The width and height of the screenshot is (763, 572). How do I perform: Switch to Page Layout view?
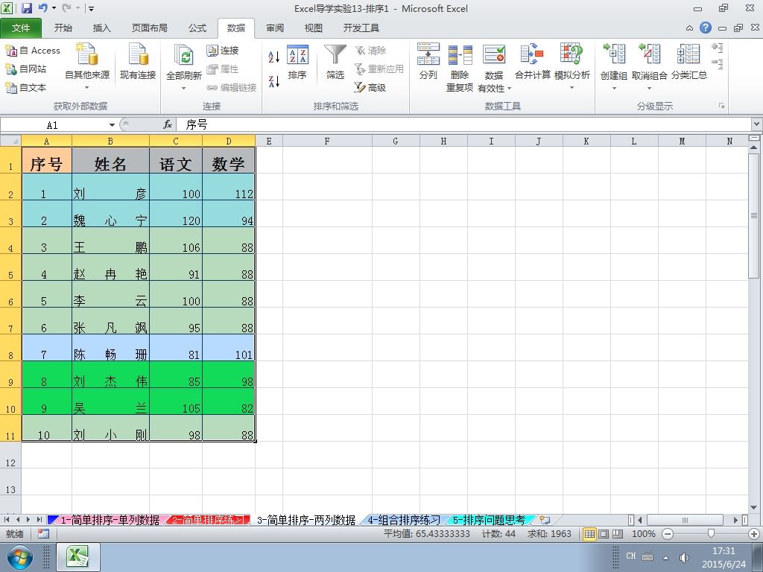(604, 533)
